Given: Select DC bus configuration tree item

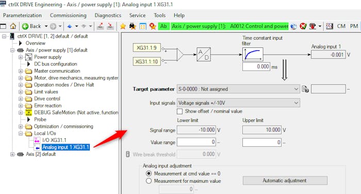Looking at the screenshot, I should [x=56, y=64].
